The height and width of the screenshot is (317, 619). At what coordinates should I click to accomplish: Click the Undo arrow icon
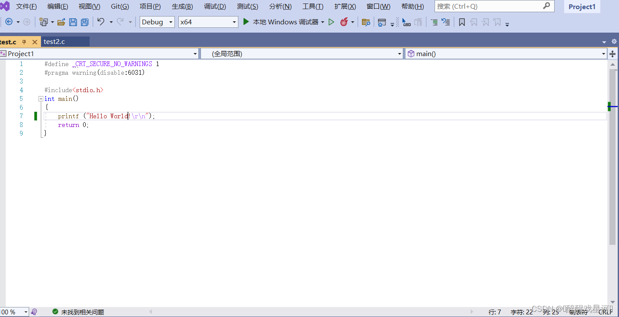[100, 22]
